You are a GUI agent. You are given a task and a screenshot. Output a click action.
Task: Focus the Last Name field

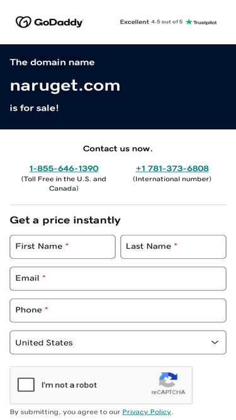(x=173, y=247)
